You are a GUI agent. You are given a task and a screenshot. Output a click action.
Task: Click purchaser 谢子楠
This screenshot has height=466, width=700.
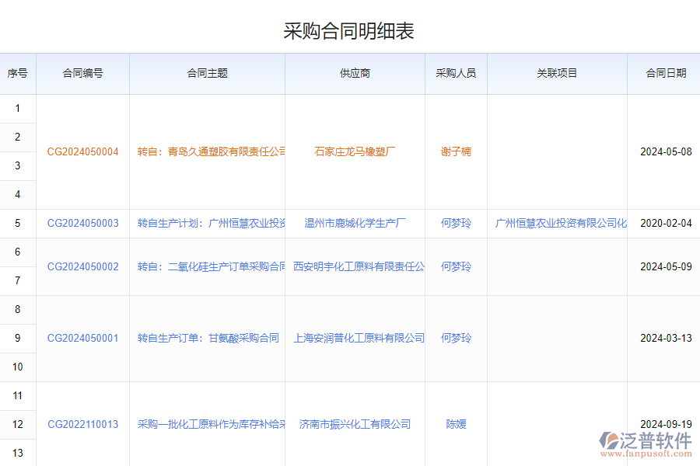point(456,151)
